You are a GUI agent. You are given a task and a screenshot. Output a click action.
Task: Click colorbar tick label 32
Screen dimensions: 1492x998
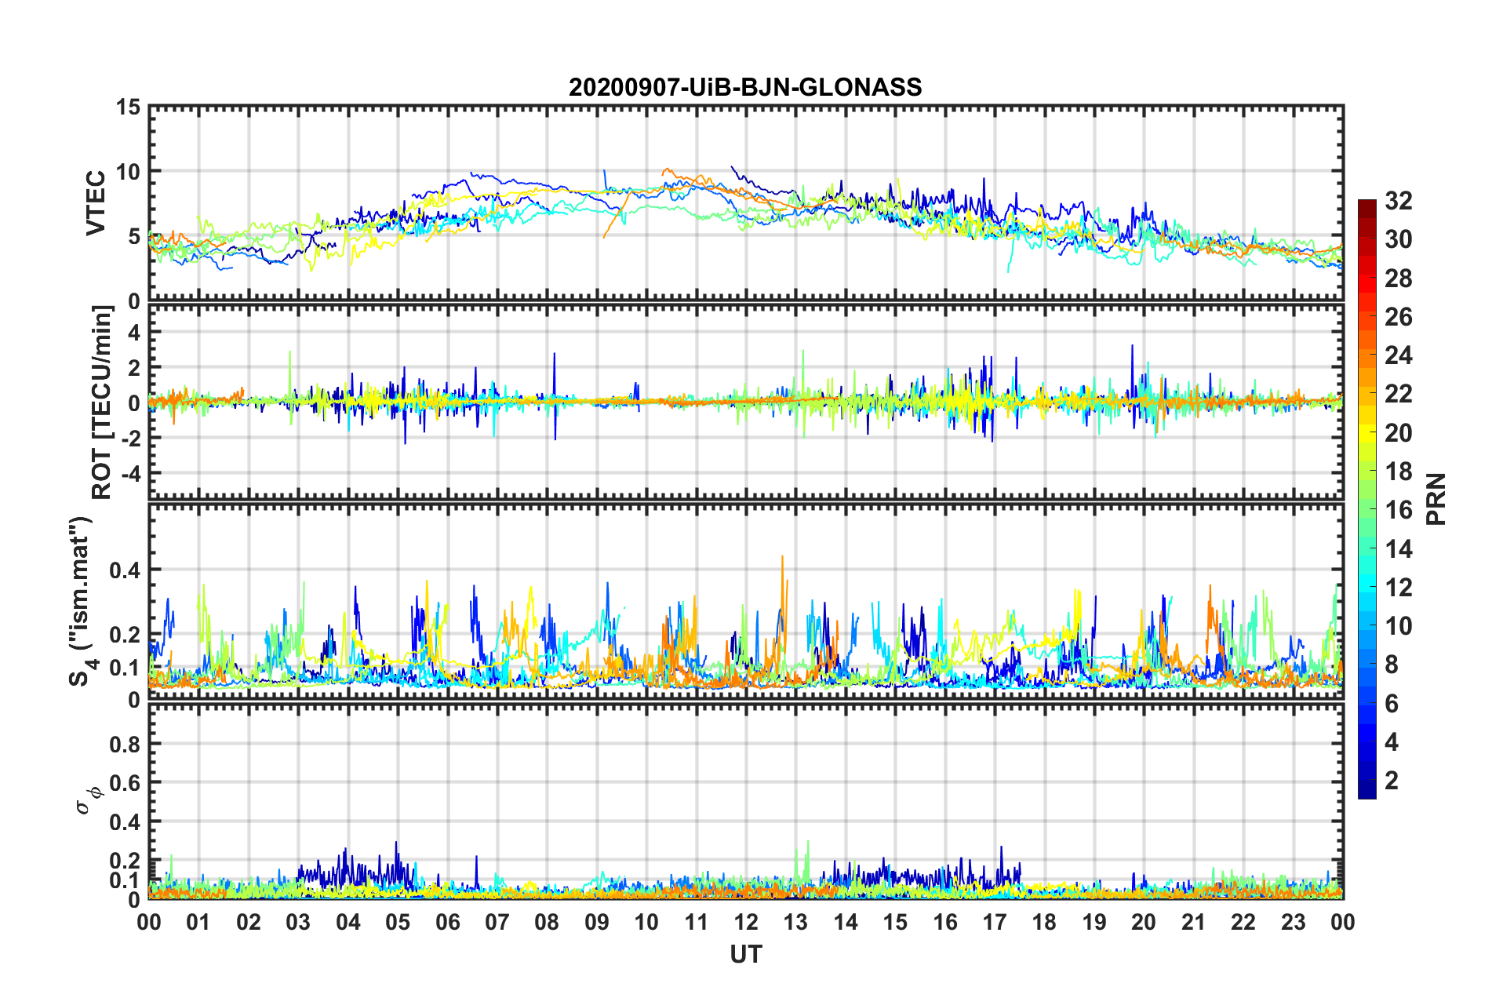click(x=1398, y=201)
